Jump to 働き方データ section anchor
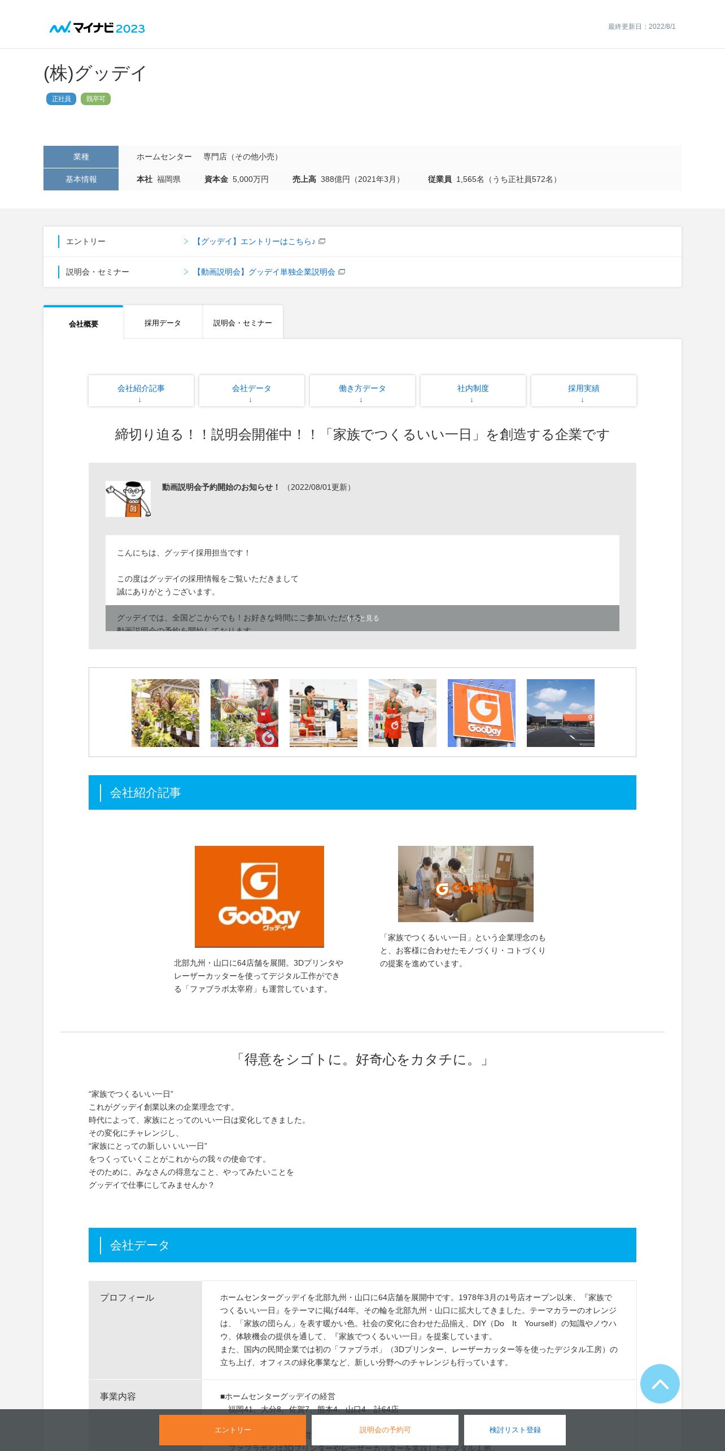 (x=362, y=390)
